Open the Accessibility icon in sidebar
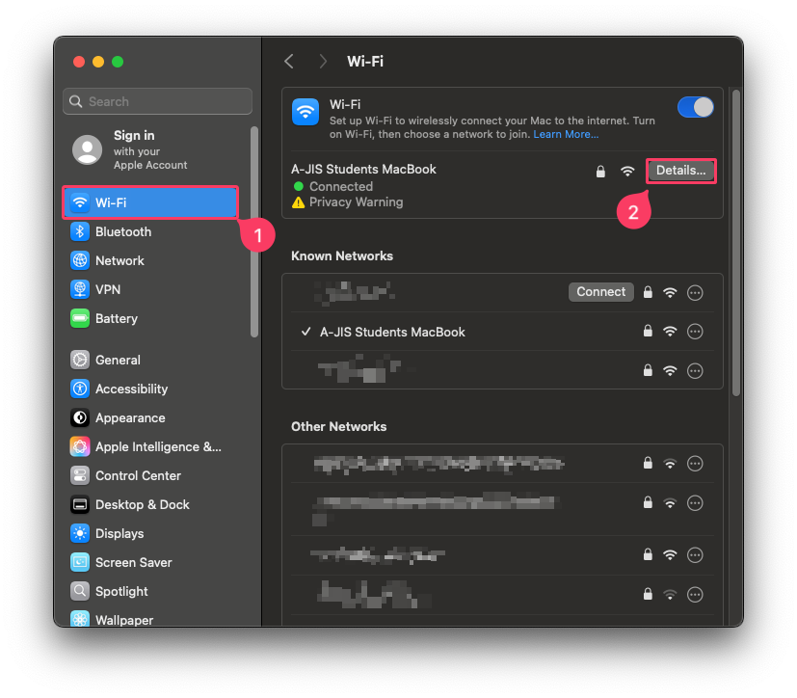Viewport: 797px width, 698px height. coord(80,389)
